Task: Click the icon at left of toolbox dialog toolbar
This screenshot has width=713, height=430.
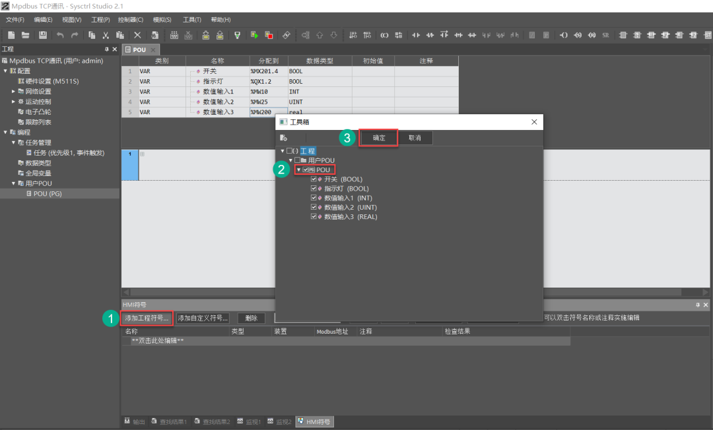Action: tap(283, 138)
